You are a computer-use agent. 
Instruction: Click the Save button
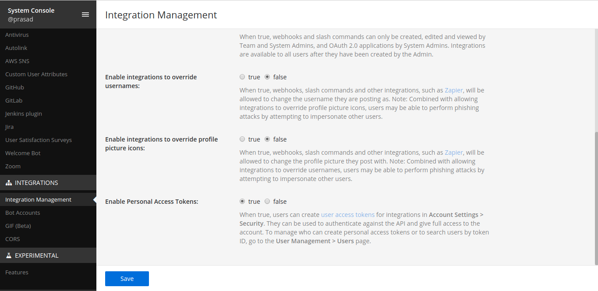[127, 278]
